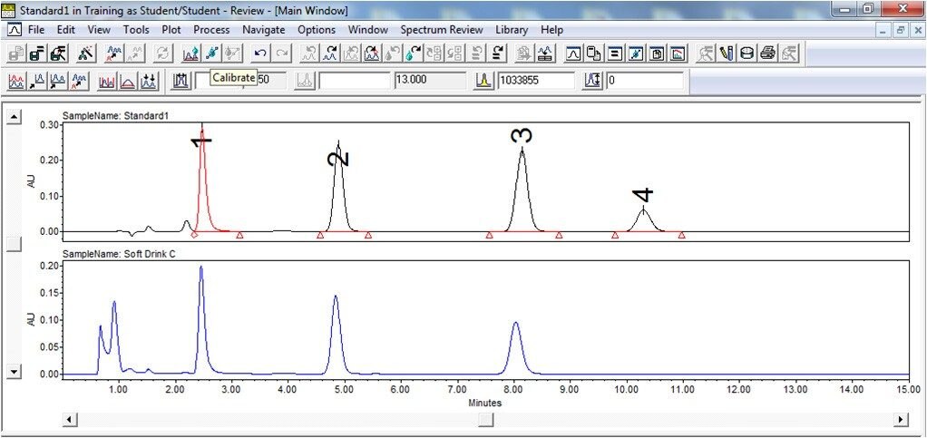Click the horizontal scrollbar thumb
The image size is (927, 438).
pos(486,419)
